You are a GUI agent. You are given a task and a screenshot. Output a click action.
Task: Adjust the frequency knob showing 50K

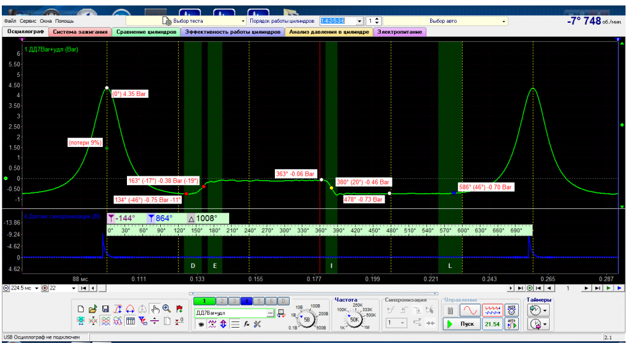(354, 320)
